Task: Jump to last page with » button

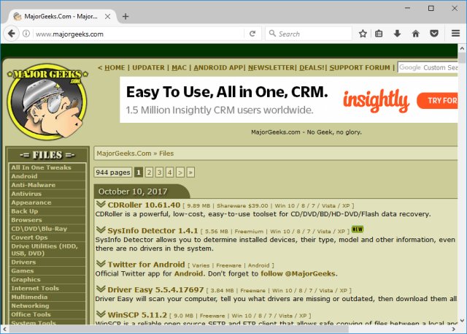Action: tap(190, 172)
